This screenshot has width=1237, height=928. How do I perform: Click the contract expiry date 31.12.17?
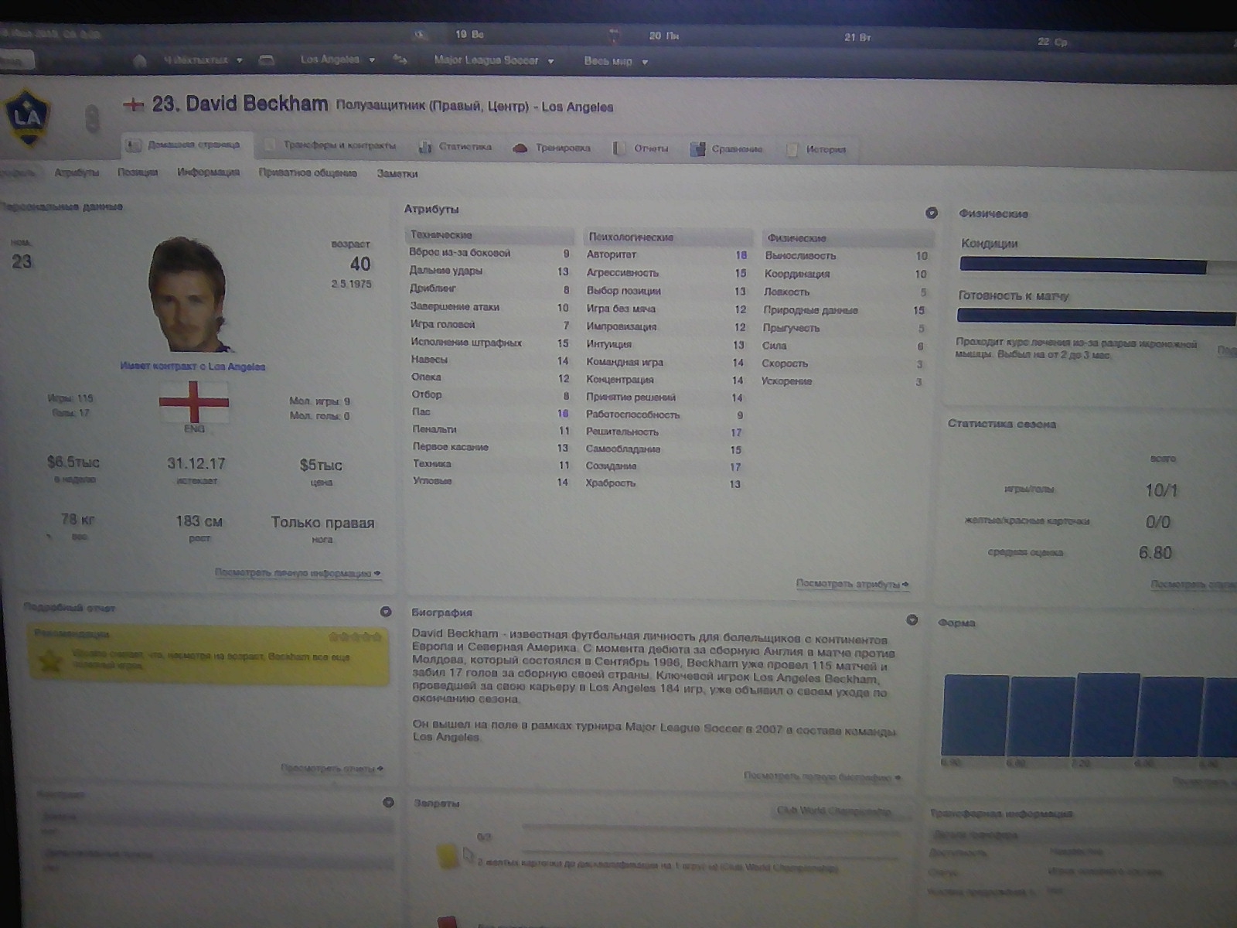coord(196,464)
